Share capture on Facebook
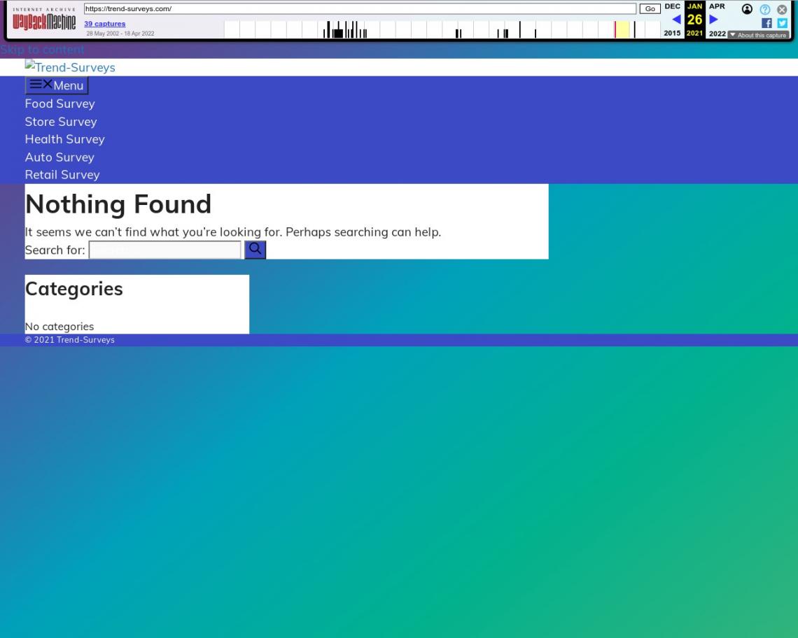798x638 pixels. [x=766, y=23]
